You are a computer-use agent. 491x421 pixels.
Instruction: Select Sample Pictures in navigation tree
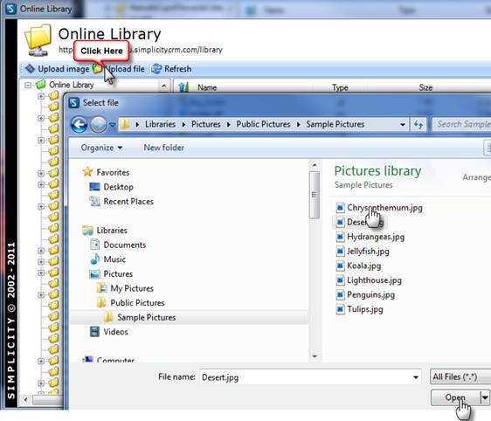click(x=146, y=317)
